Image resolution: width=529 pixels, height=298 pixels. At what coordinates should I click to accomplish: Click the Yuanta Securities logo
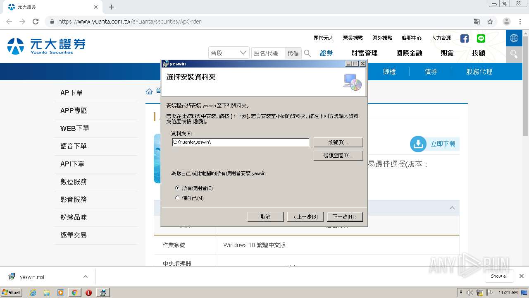coord(46,46)
